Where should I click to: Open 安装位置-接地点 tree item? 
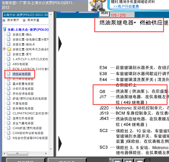coord(24,44)
